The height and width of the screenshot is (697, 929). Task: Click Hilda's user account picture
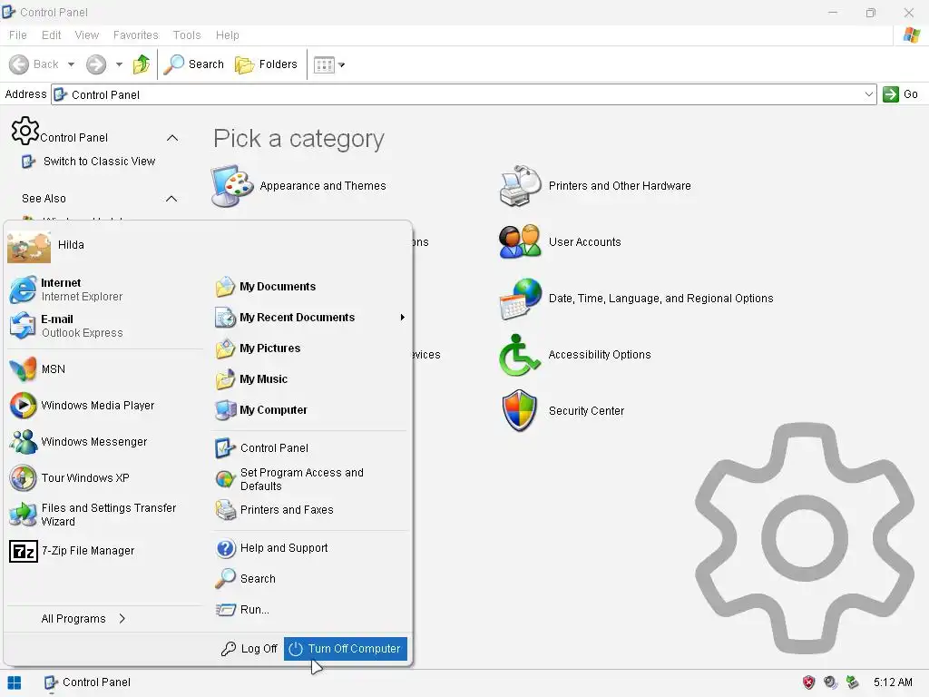29,246
